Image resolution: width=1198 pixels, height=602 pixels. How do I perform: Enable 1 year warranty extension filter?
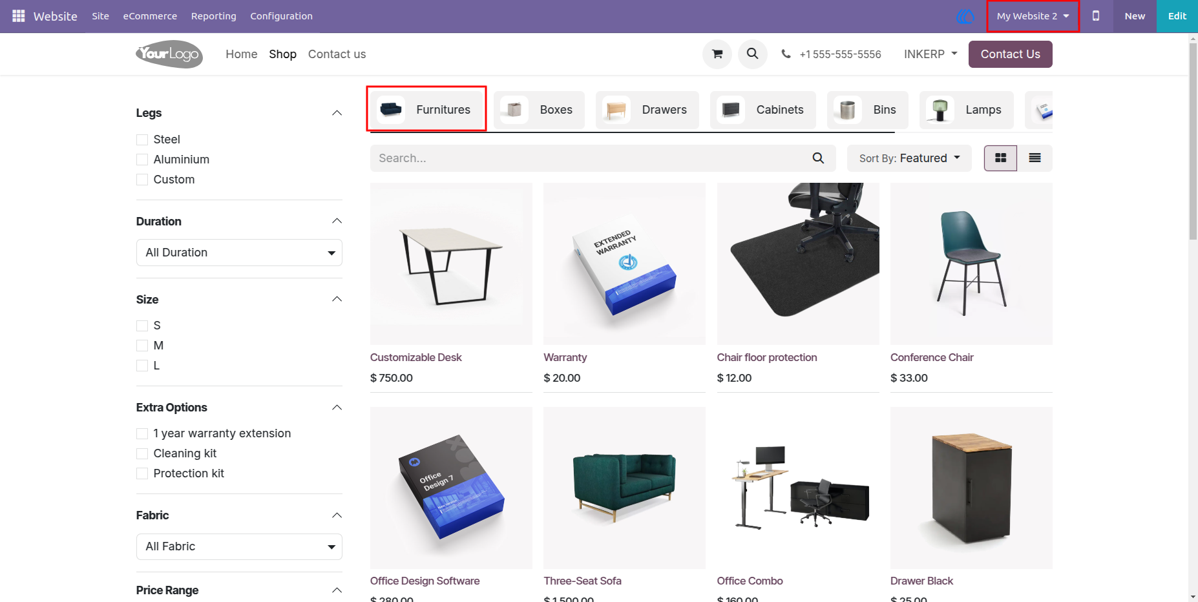click(x=142, y=433)
